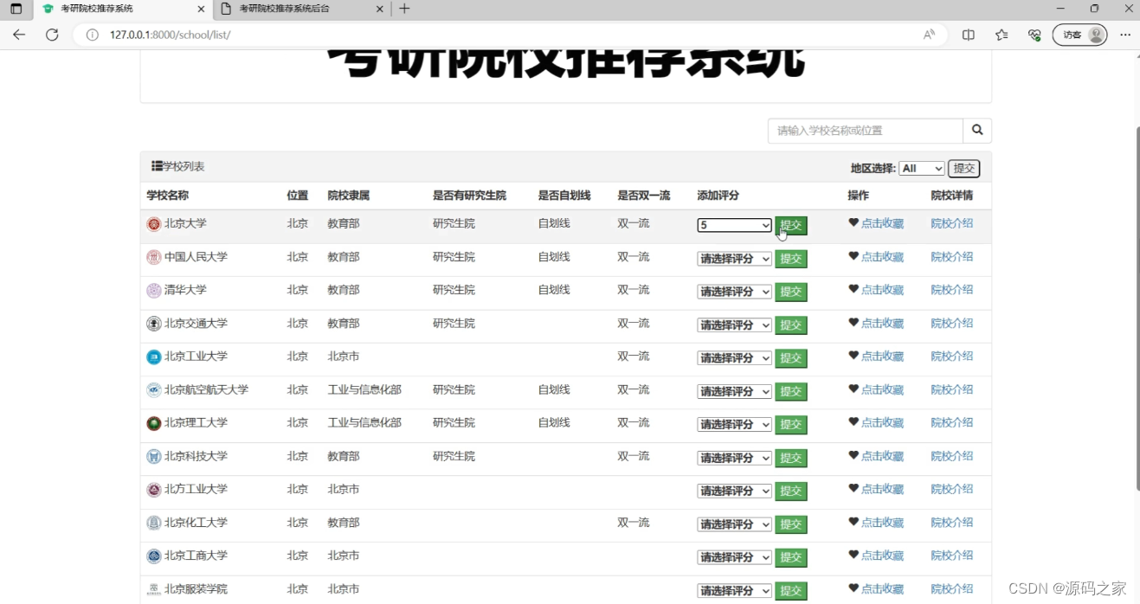This screenshot has height=604, width=1140.
Task: Click the heart icon in 北京工业大学 row
Action: pyautogui.click(x=853, y=356)
